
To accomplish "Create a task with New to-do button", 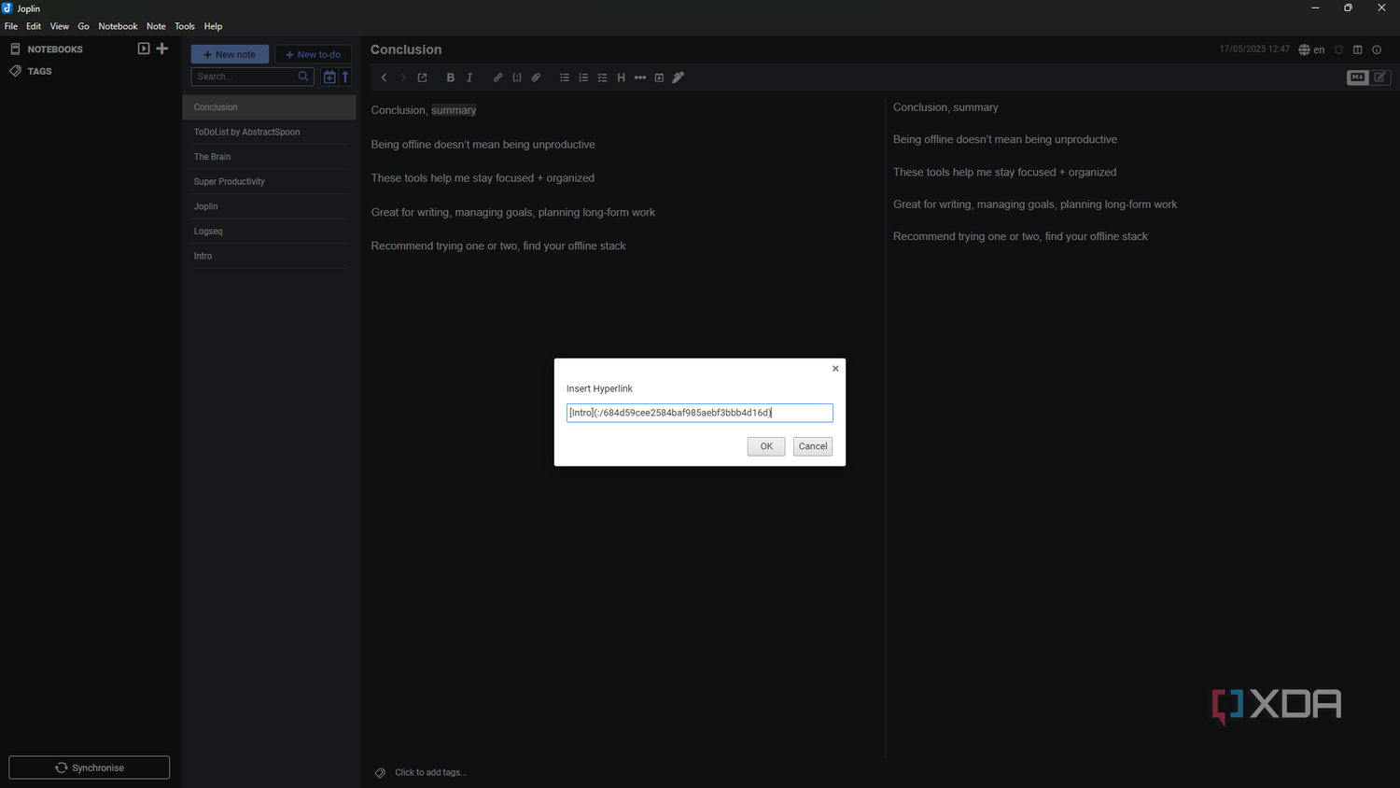I will pos(314,54).
